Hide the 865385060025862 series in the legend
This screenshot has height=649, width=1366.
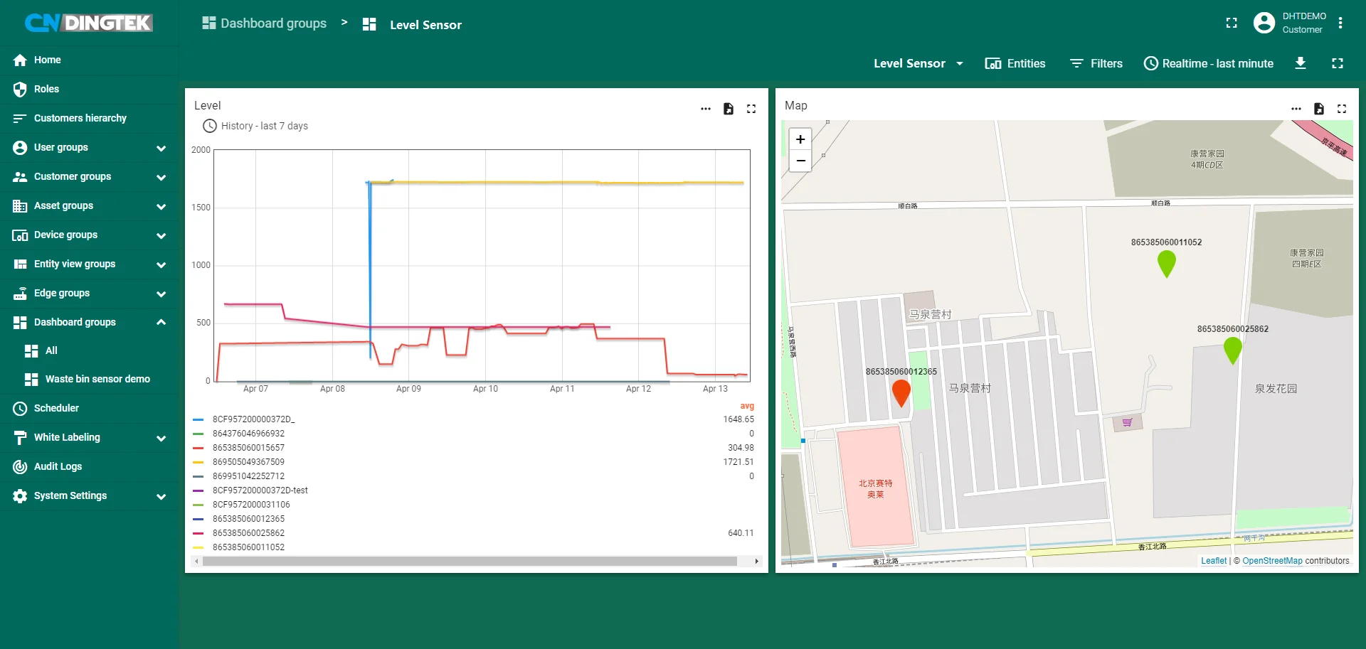(x=248, y=533)
